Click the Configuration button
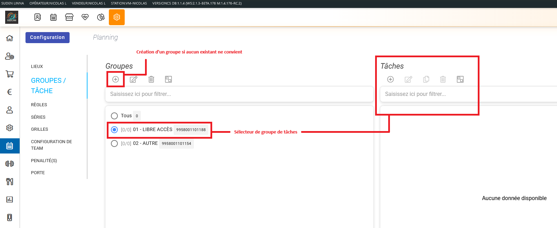The height and width of the screenshot is (228, 557). (48, 38)
